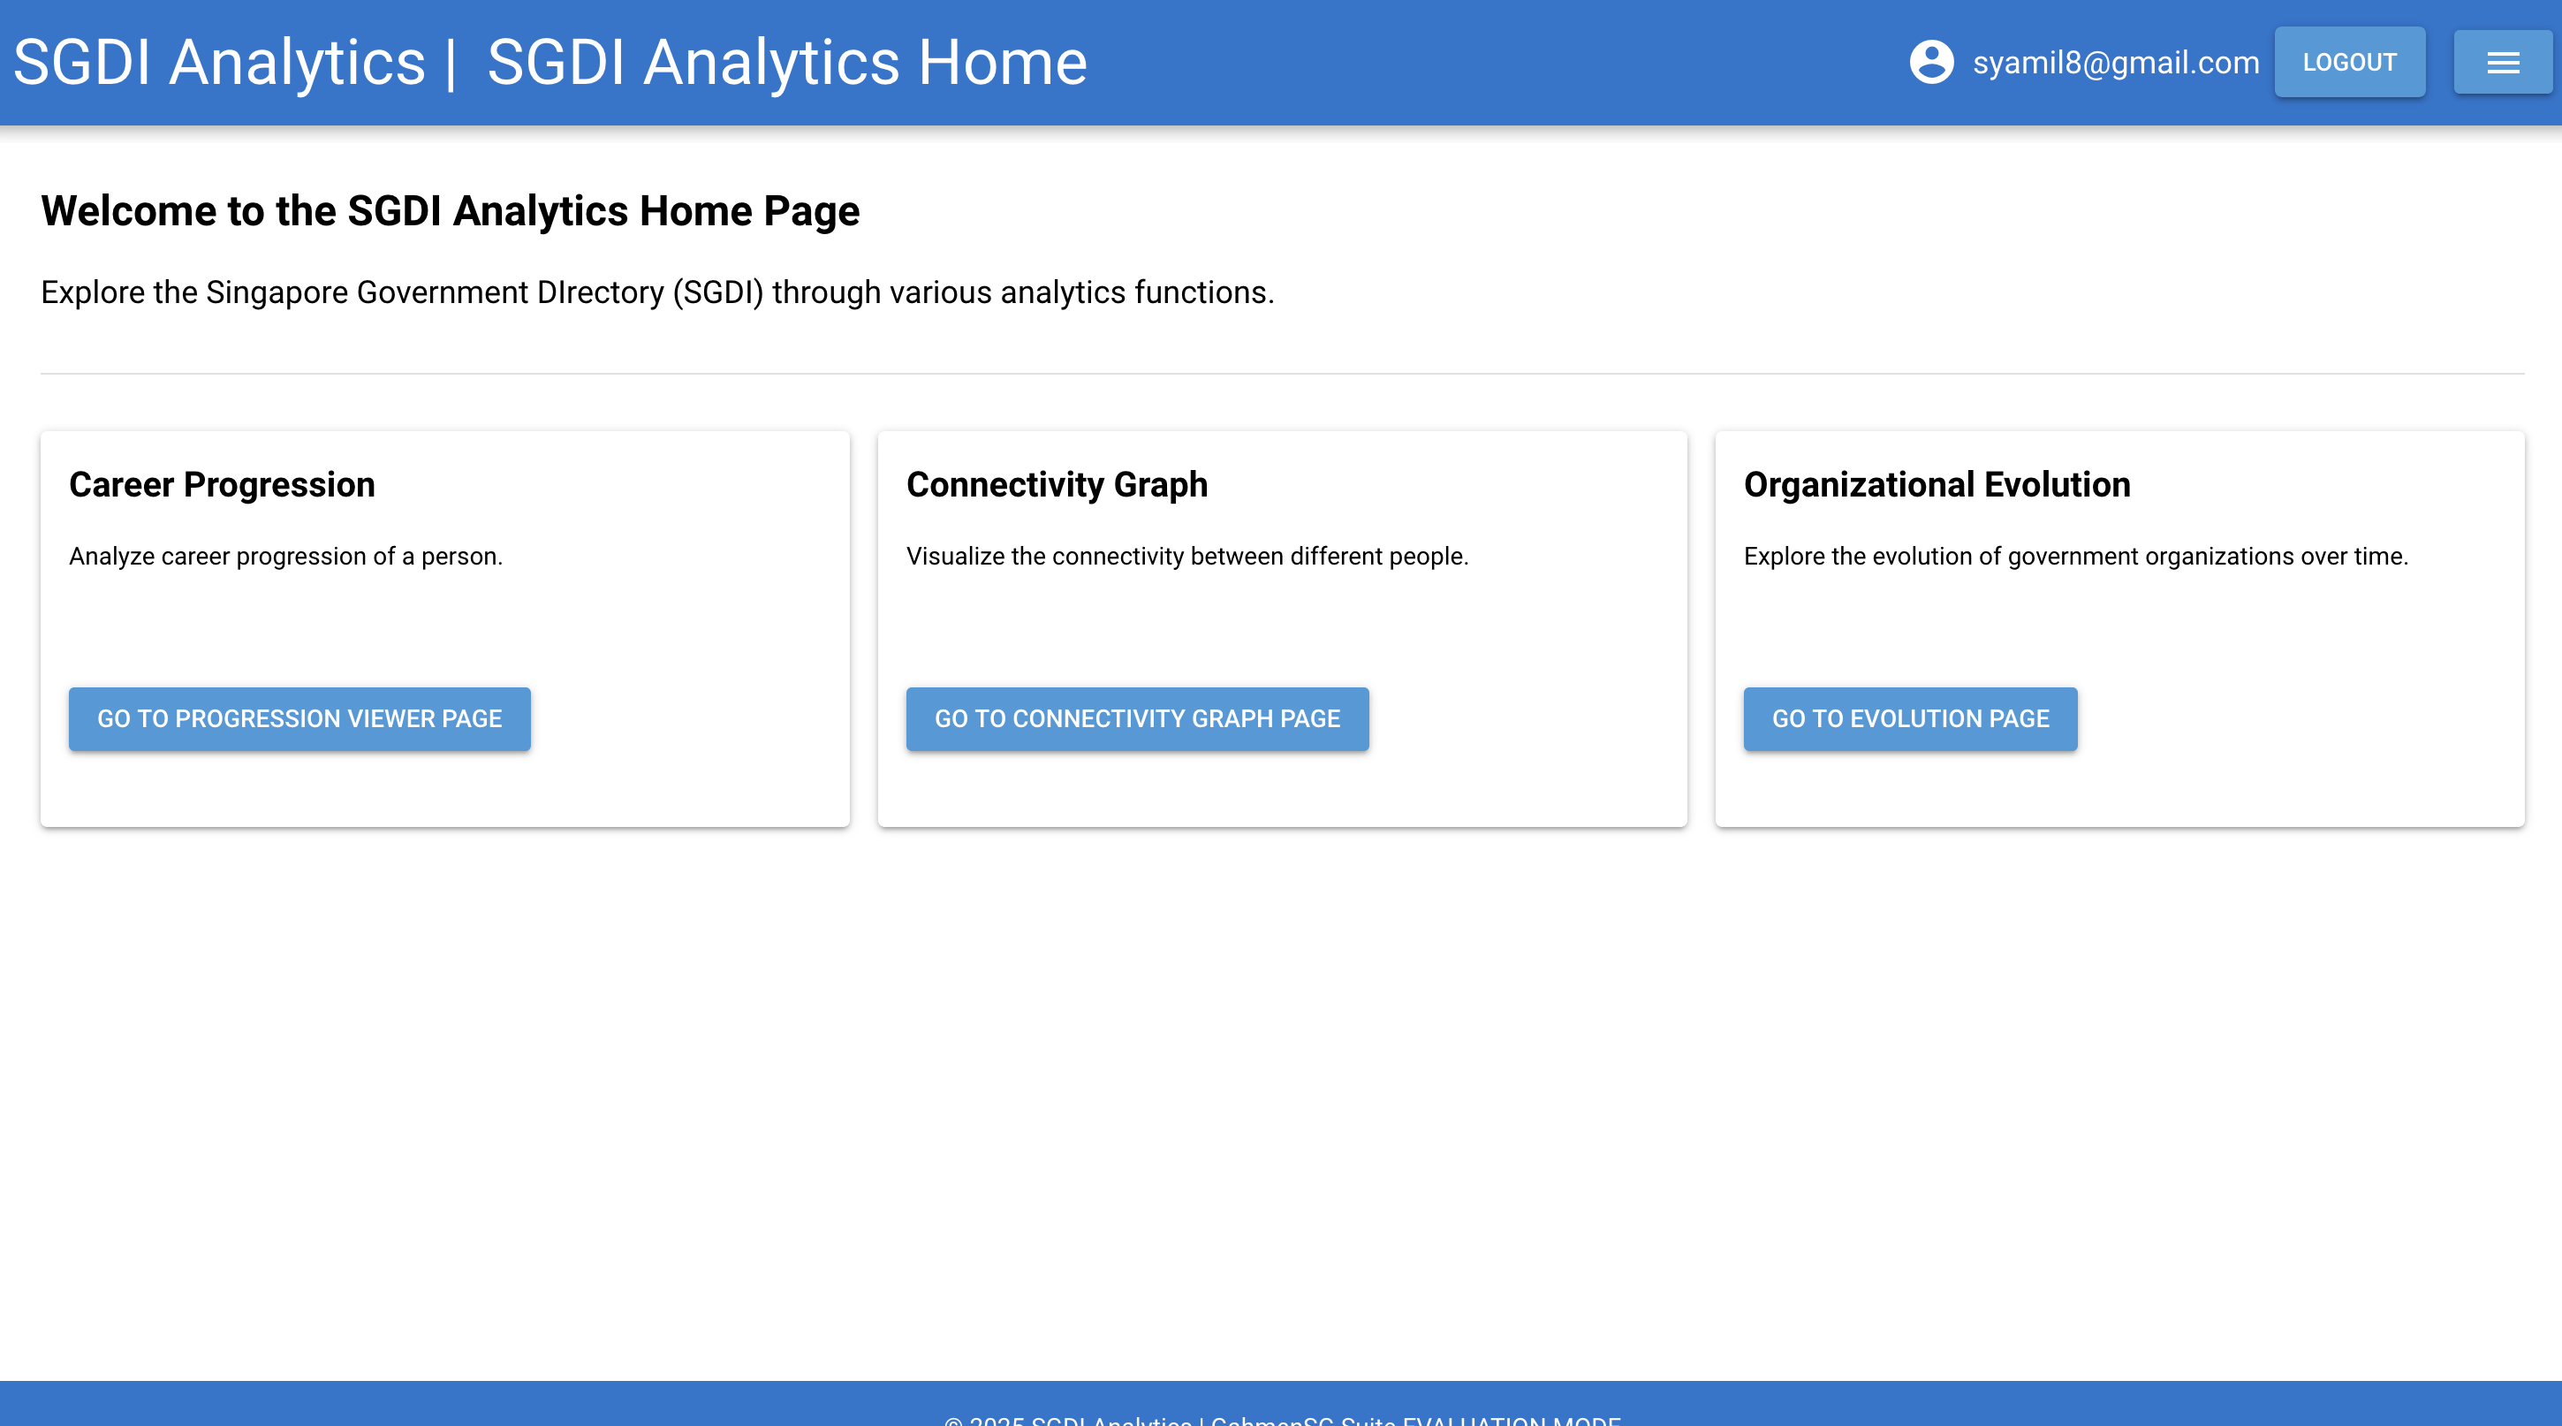
Task: Click the welcome heading on home page
Action: (x=450, y=211)
